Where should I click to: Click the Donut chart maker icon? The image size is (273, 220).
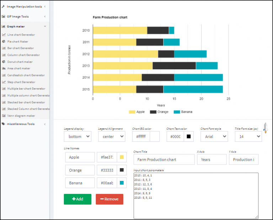4,62
